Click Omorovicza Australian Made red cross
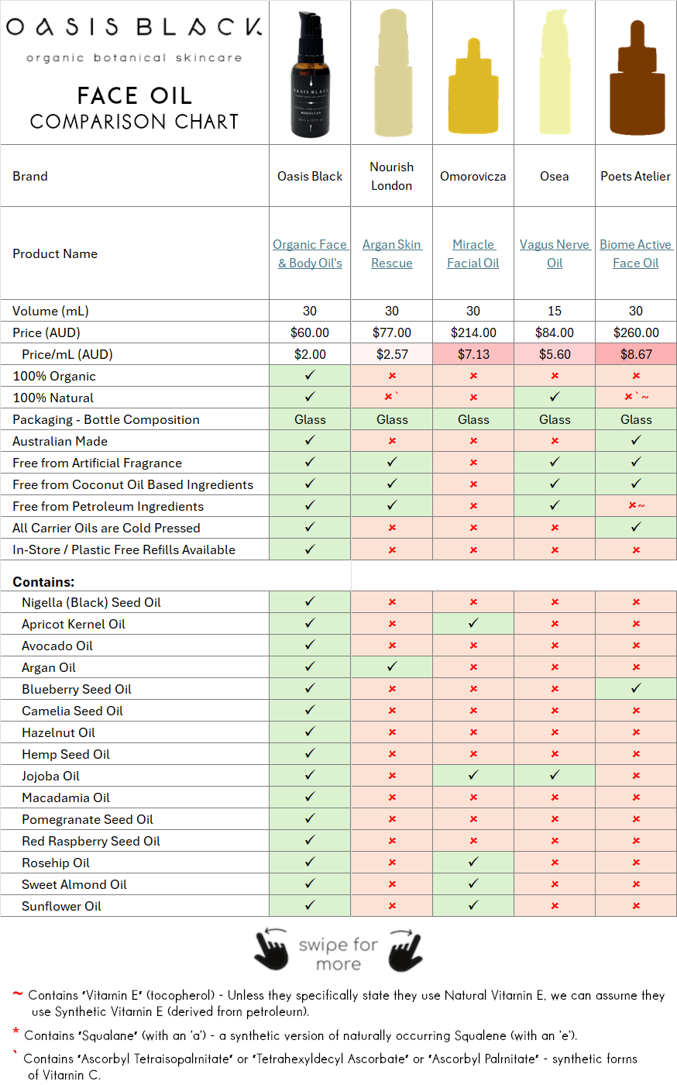 473,440
